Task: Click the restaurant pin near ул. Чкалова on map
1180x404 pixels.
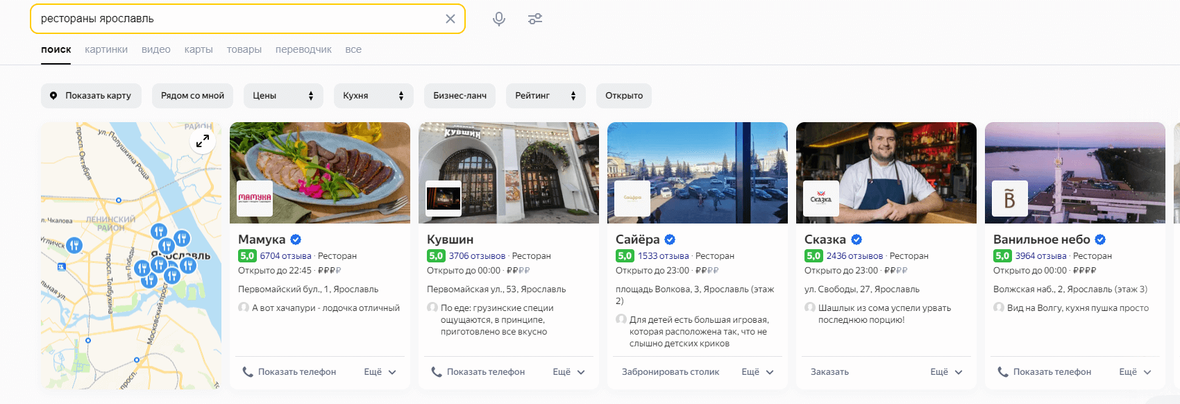Action: click(x=74, y=245)
